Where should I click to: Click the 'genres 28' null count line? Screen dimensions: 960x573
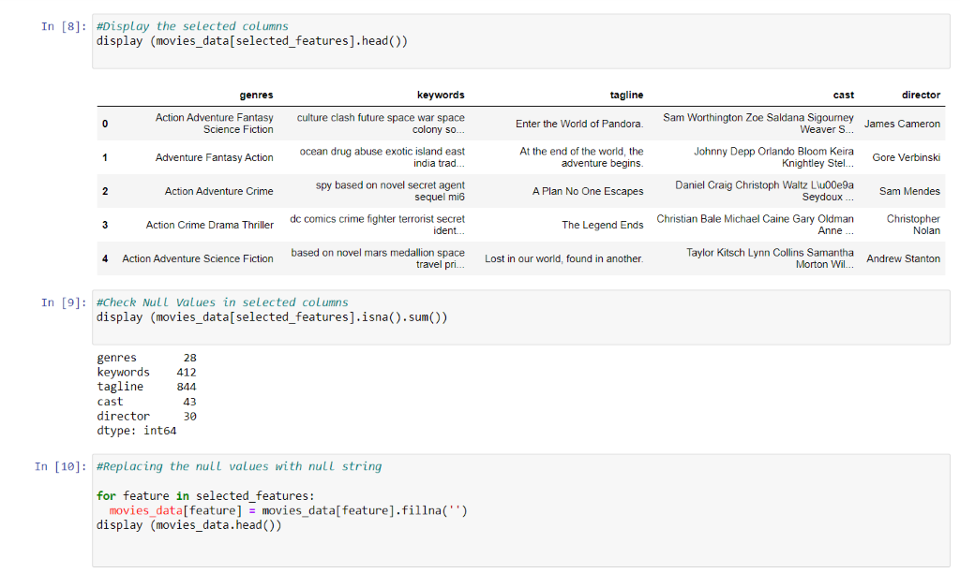click(146, 357)
